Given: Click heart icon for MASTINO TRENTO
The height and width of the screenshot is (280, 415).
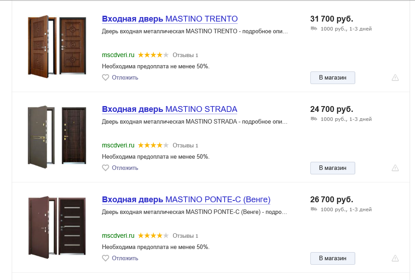Looking at the screenshot, I should 106,77.
